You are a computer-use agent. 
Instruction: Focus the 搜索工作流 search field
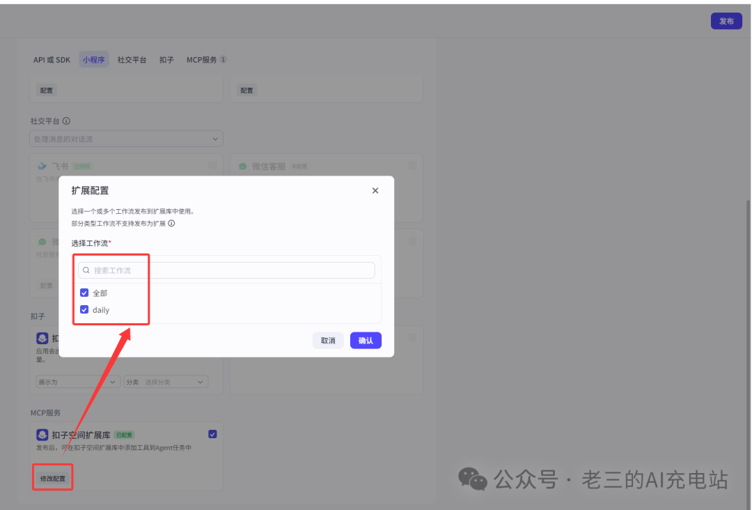pos(226,270)
